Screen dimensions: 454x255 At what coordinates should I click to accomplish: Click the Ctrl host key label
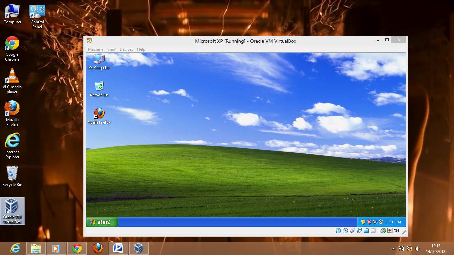click(x=396, y=231)
